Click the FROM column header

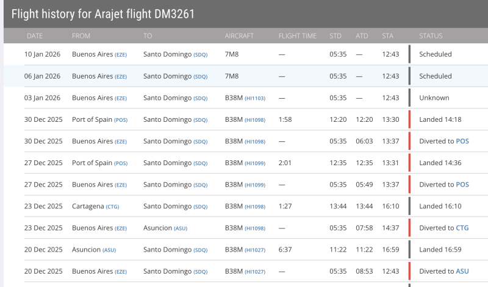(x=81, y=36)
